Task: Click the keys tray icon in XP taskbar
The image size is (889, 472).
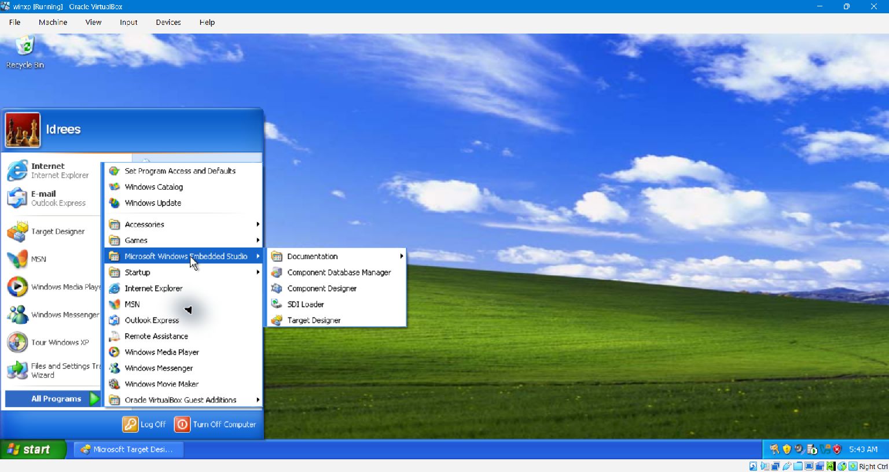Action: (x=774, y=449)
